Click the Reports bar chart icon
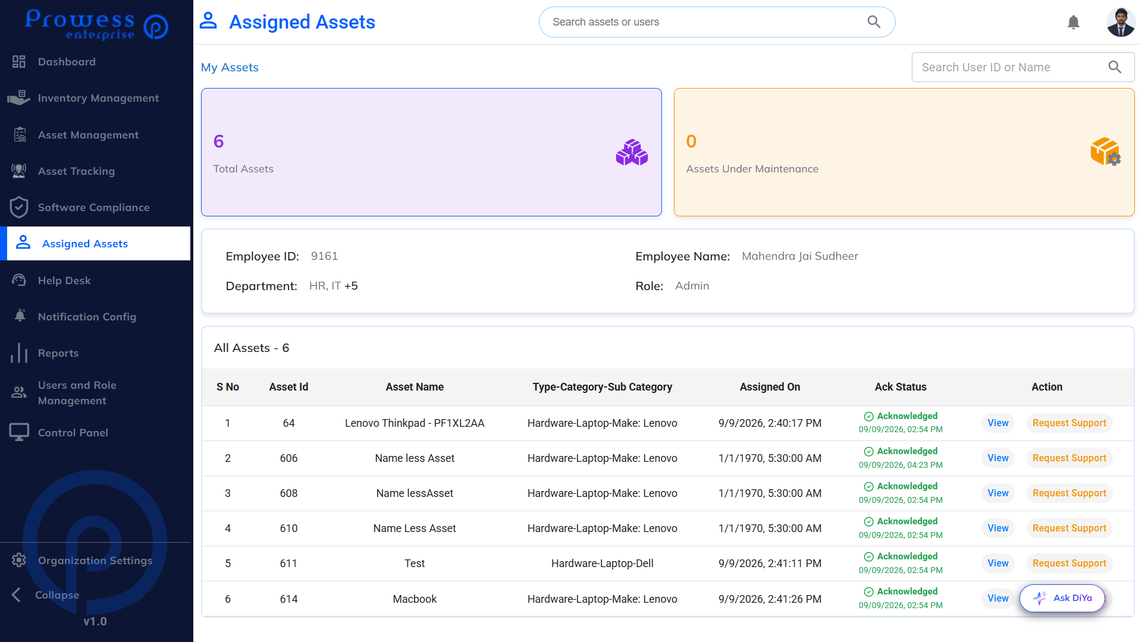 tap(19, 353)
